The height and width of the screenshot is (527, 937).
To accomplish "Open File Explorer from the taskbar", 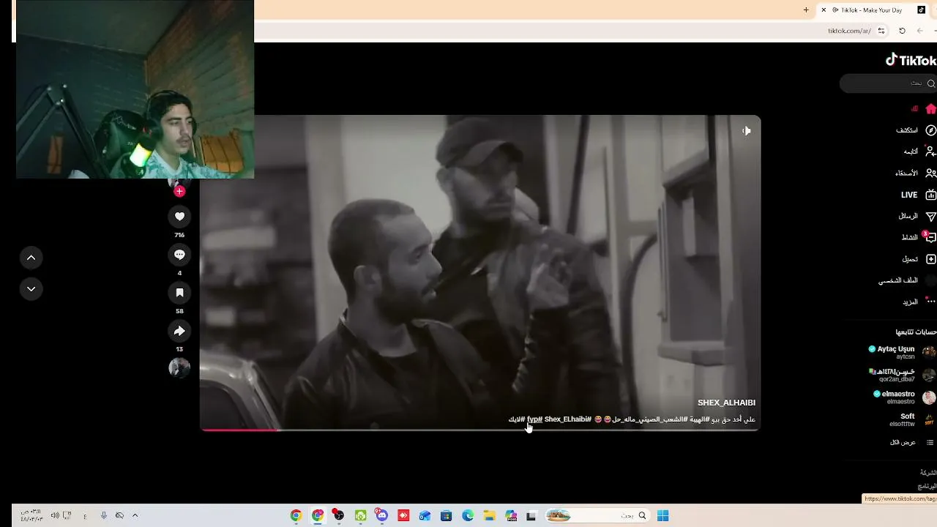I will 489,515.
